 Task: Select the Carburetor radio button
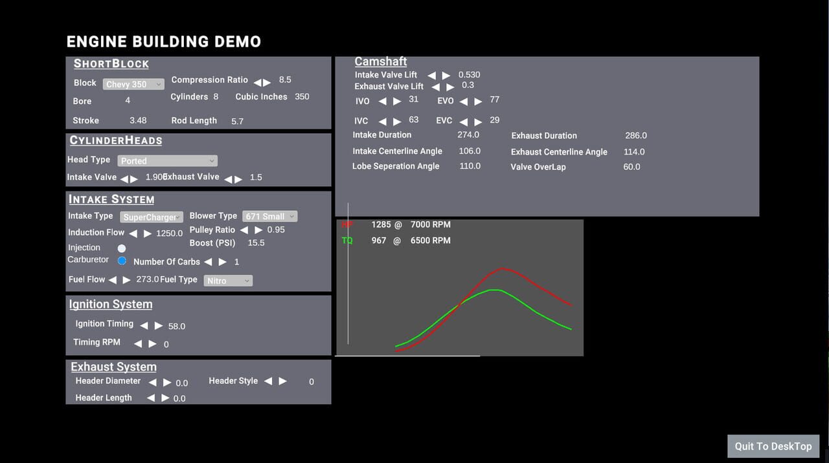click(122, 261)
